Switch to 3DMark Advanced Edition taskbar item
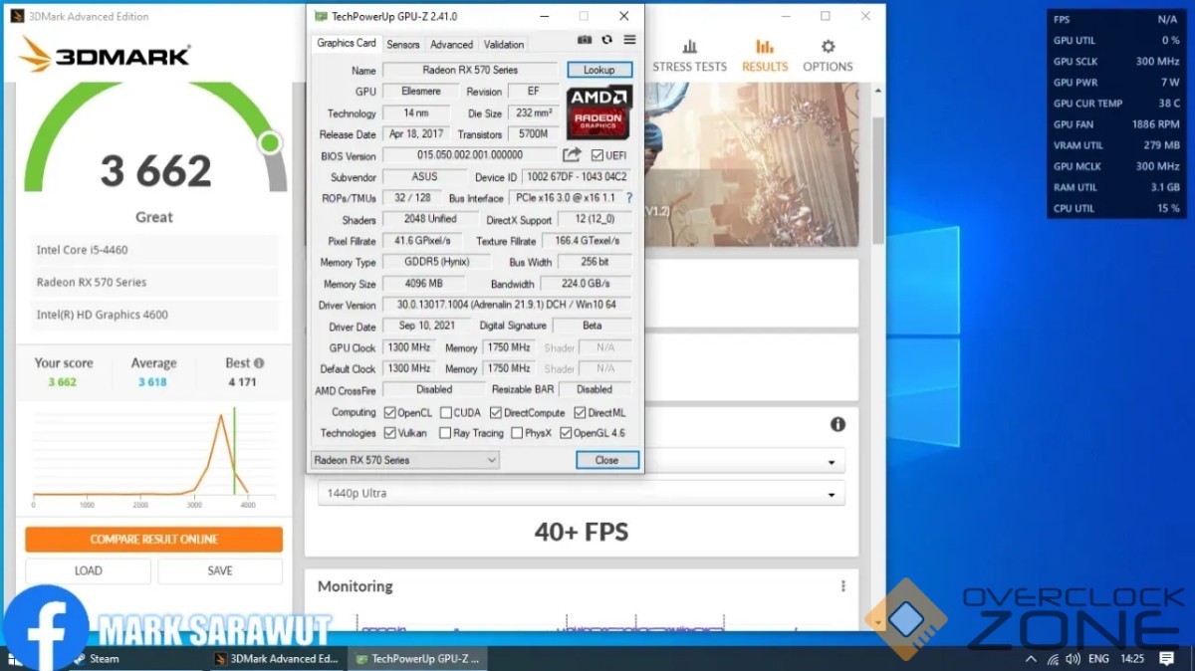Viewport: 1195px width, 671px height. tap(278, 659)
